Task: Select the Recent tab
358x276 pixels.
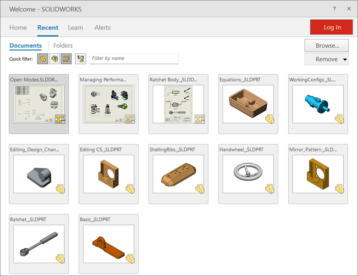Action: [48, 28]
